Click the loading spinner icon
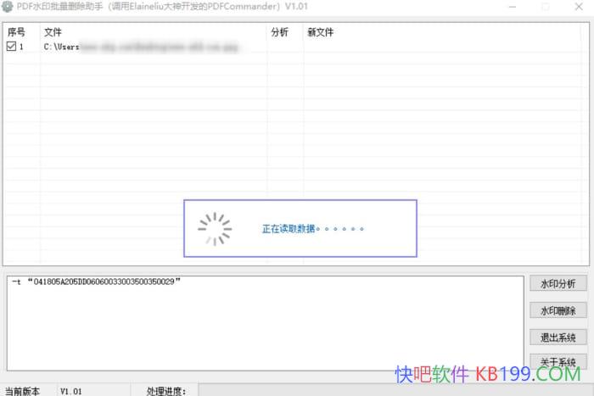Viewport: 594px width, 396px height. pos(214,227)
